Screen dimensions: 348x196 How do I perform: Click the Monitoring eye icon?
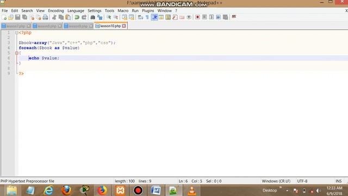tap(189, 17)
